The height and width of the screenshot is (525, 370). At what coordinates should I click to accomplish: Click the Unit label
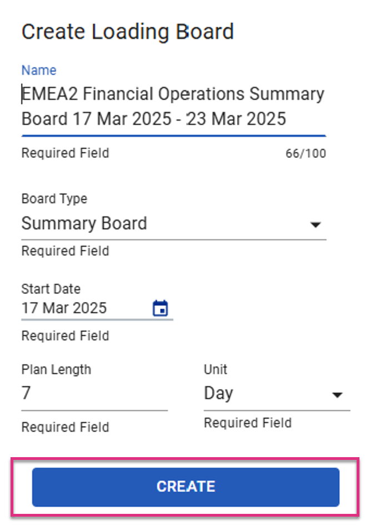coord(216,370)
